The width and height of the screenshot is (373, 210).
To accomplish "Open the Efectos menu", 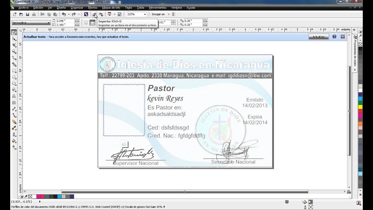I will (x=93, y=8).
